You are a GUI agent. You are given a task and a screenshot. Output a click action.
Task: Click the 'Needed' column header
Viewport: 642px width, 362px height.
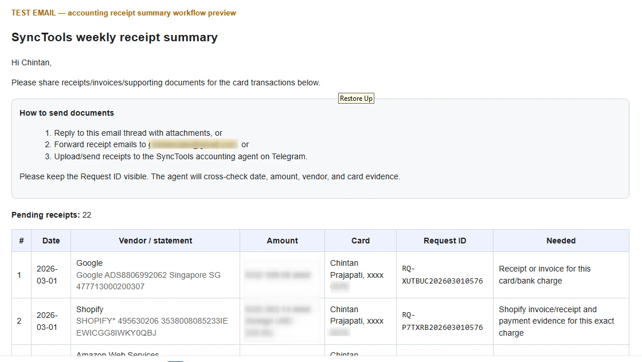pos(561,241)
